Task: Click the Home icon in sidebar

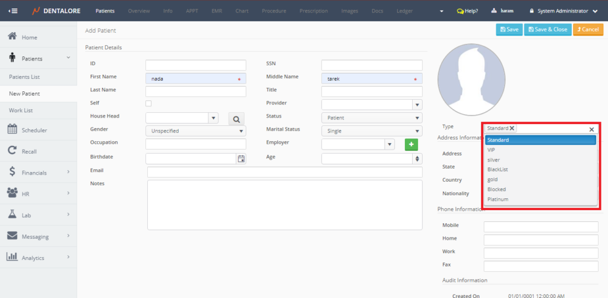Action: coord(12,37)
